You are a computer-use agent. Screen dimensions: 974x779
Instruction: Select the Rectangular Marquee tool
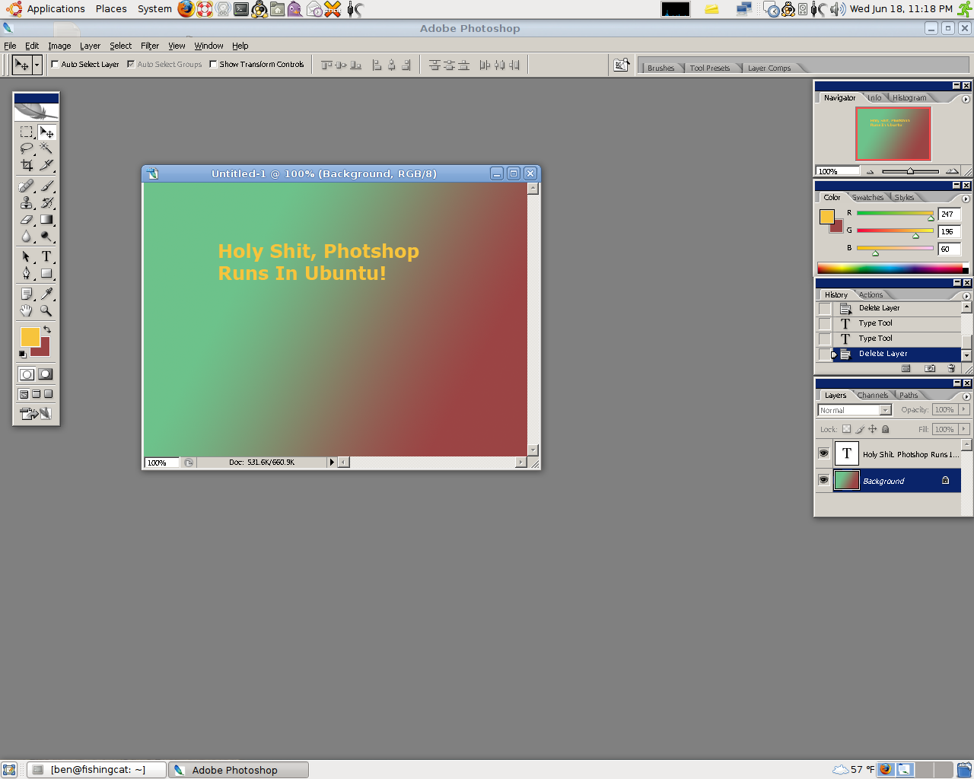pyautogui.click(x=27, y=132)
